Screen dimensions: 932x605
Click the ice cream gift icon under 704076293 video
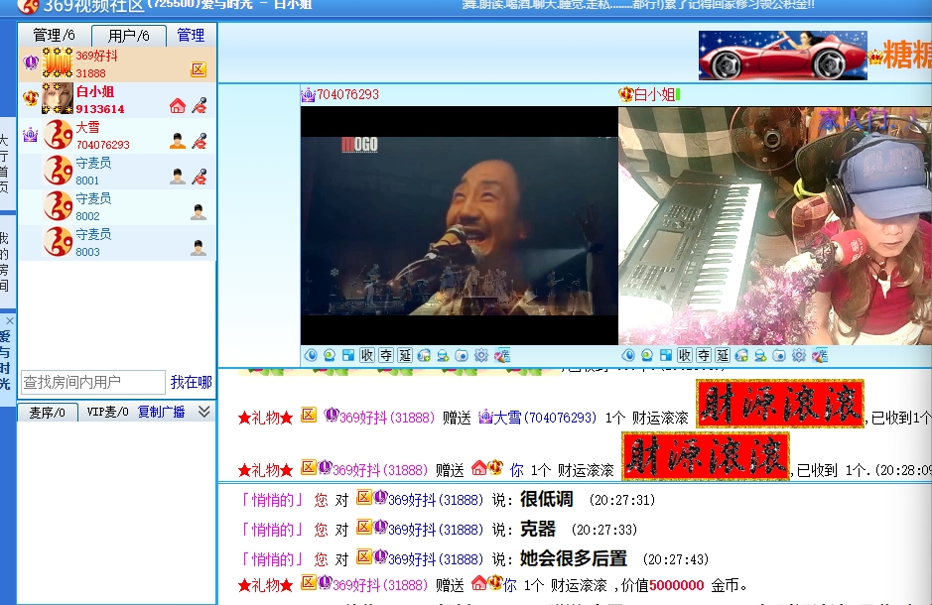click(x=502, y=356)
